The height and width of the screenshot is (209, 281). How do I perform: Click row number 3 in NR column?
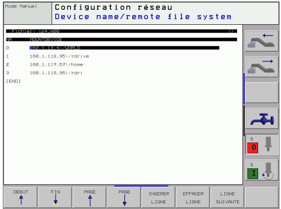click(x=7, y=73)
